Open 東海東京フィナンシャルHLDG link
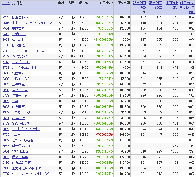Screen dimensions: 196x177 pos(33,23)
